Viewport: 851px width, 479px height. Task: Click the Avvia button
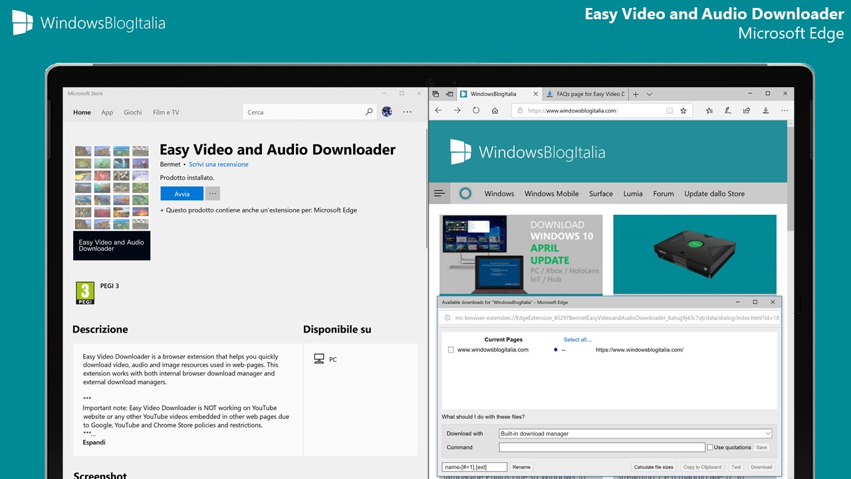point(182,194)
